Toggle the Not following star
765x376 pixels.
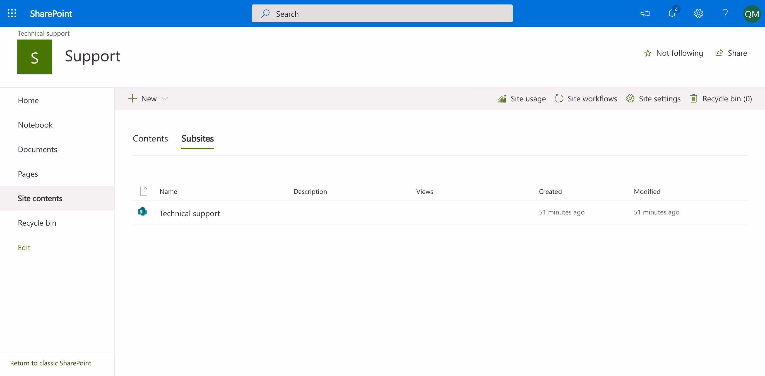(673, 53)
